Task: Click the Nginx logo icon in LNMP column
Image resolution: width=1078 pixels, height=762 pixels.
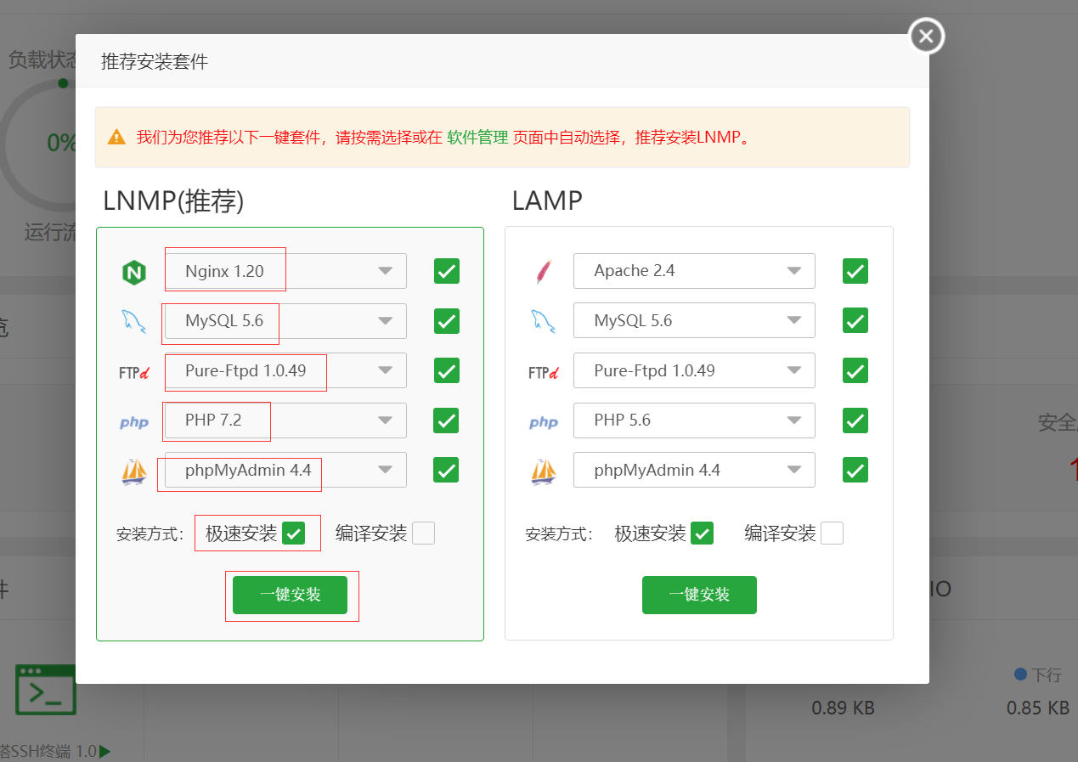Action: coord(133,271)
